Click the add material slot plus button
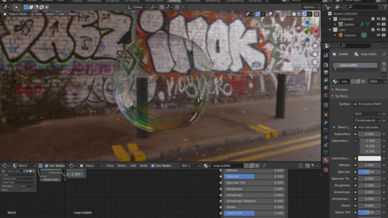 tap(384, 64)
